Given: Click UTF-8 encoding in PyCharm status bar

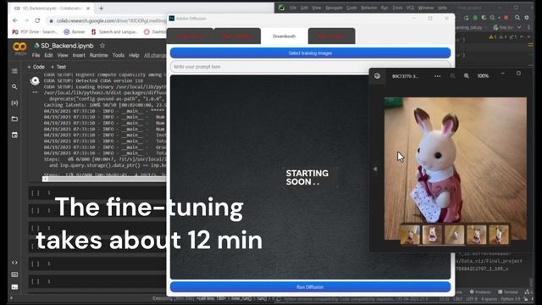Looking at the screenshot, I should tap(472, 299).
